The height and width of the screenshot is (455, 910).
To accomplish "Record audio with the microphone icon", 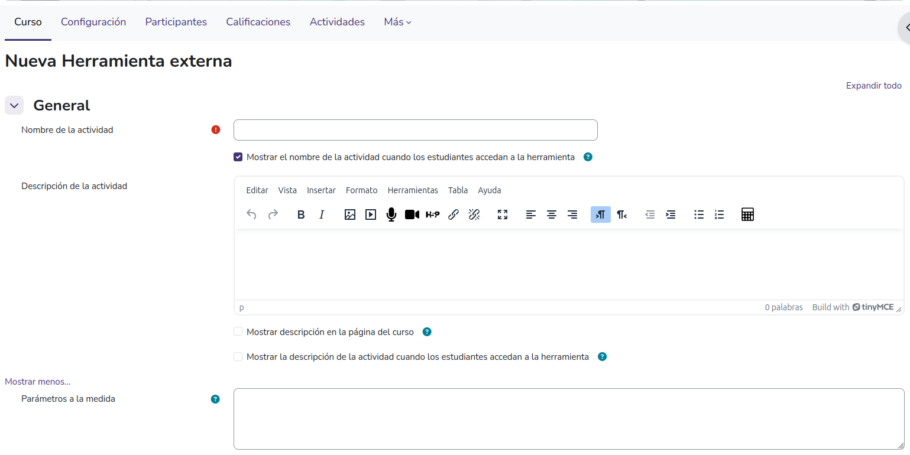I will 391,214.
